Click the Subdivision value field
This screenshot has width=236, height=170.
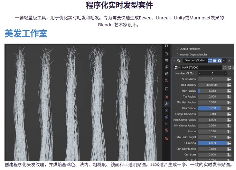[213, 79]
